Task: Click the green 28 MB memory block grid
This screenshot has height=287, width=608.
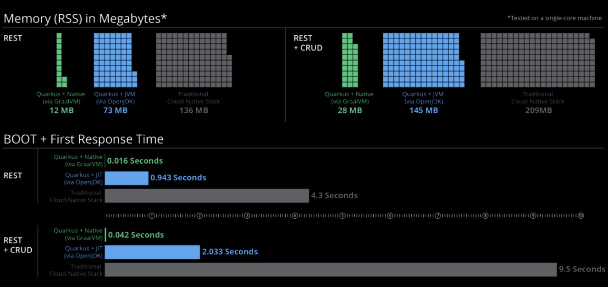Action: (348, 60)
